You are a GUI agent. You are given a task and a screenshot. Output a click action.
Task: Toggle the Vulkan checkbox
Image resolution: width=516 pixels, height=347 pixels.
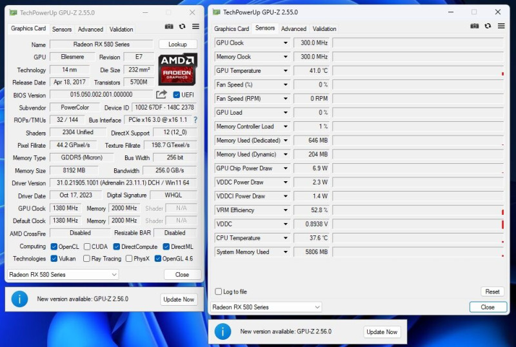point(54,259)
